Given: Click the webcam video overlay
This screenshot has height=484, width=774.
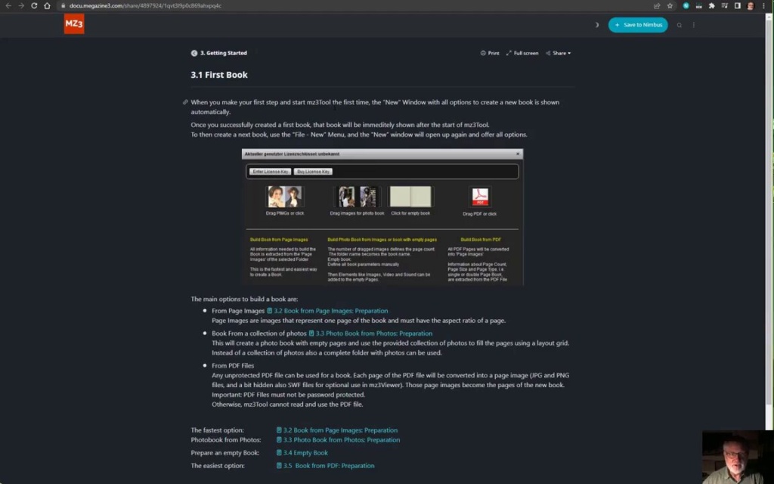Looking at the screenshot, I should coord(738,458).
